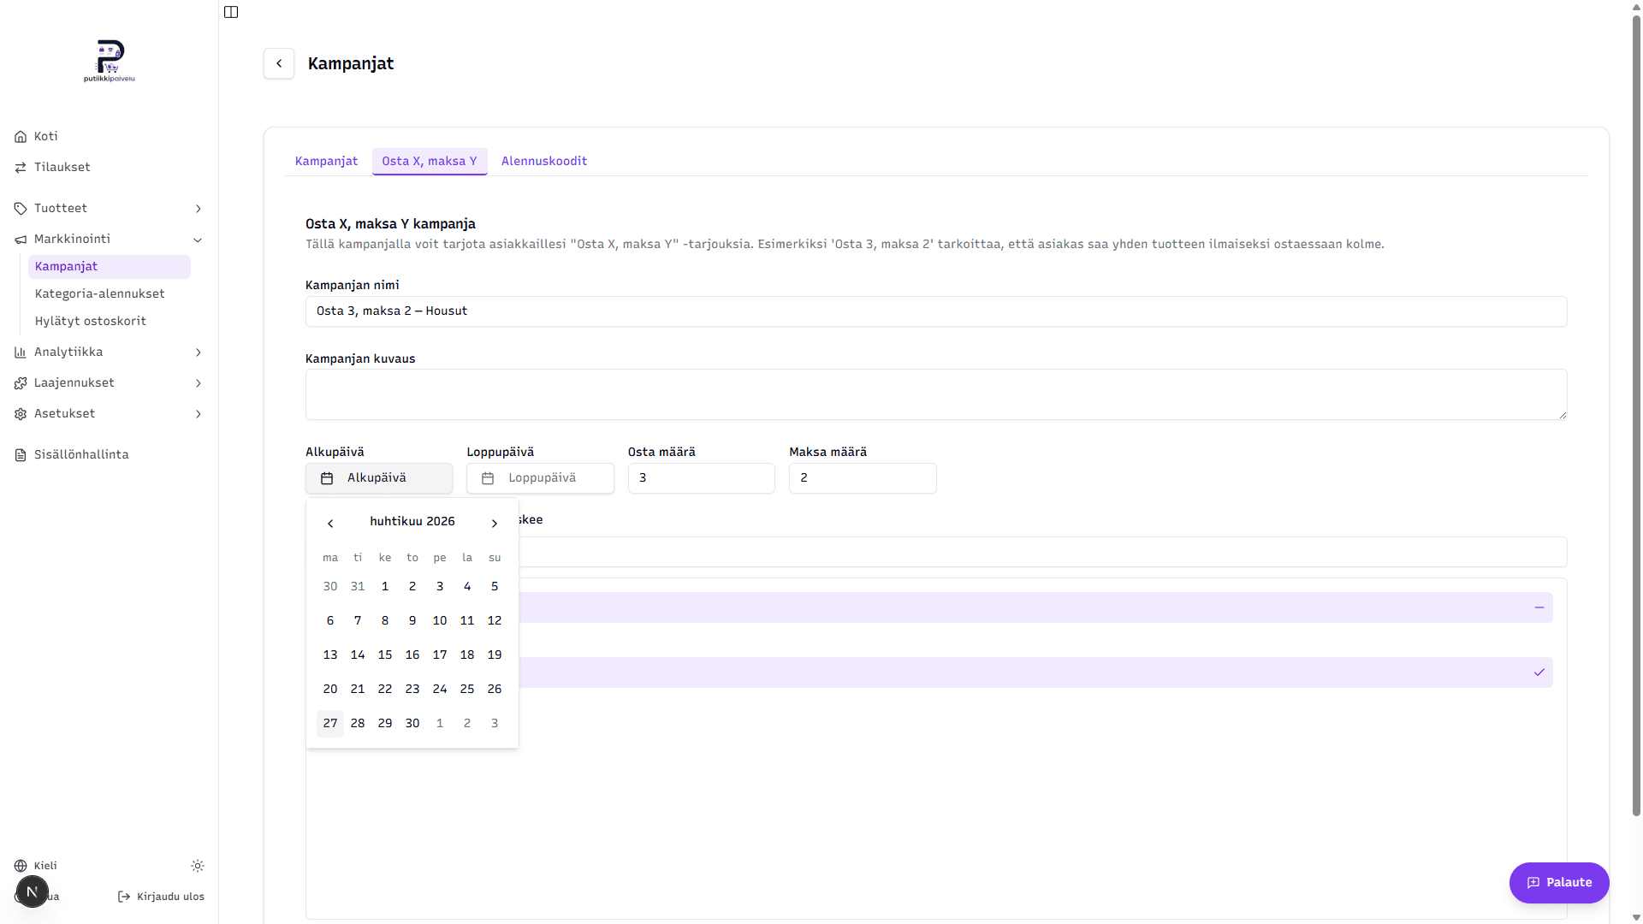Select May 3 in the calendar

point(495,724)
